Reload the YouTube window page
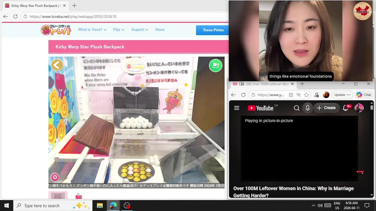 243,95
